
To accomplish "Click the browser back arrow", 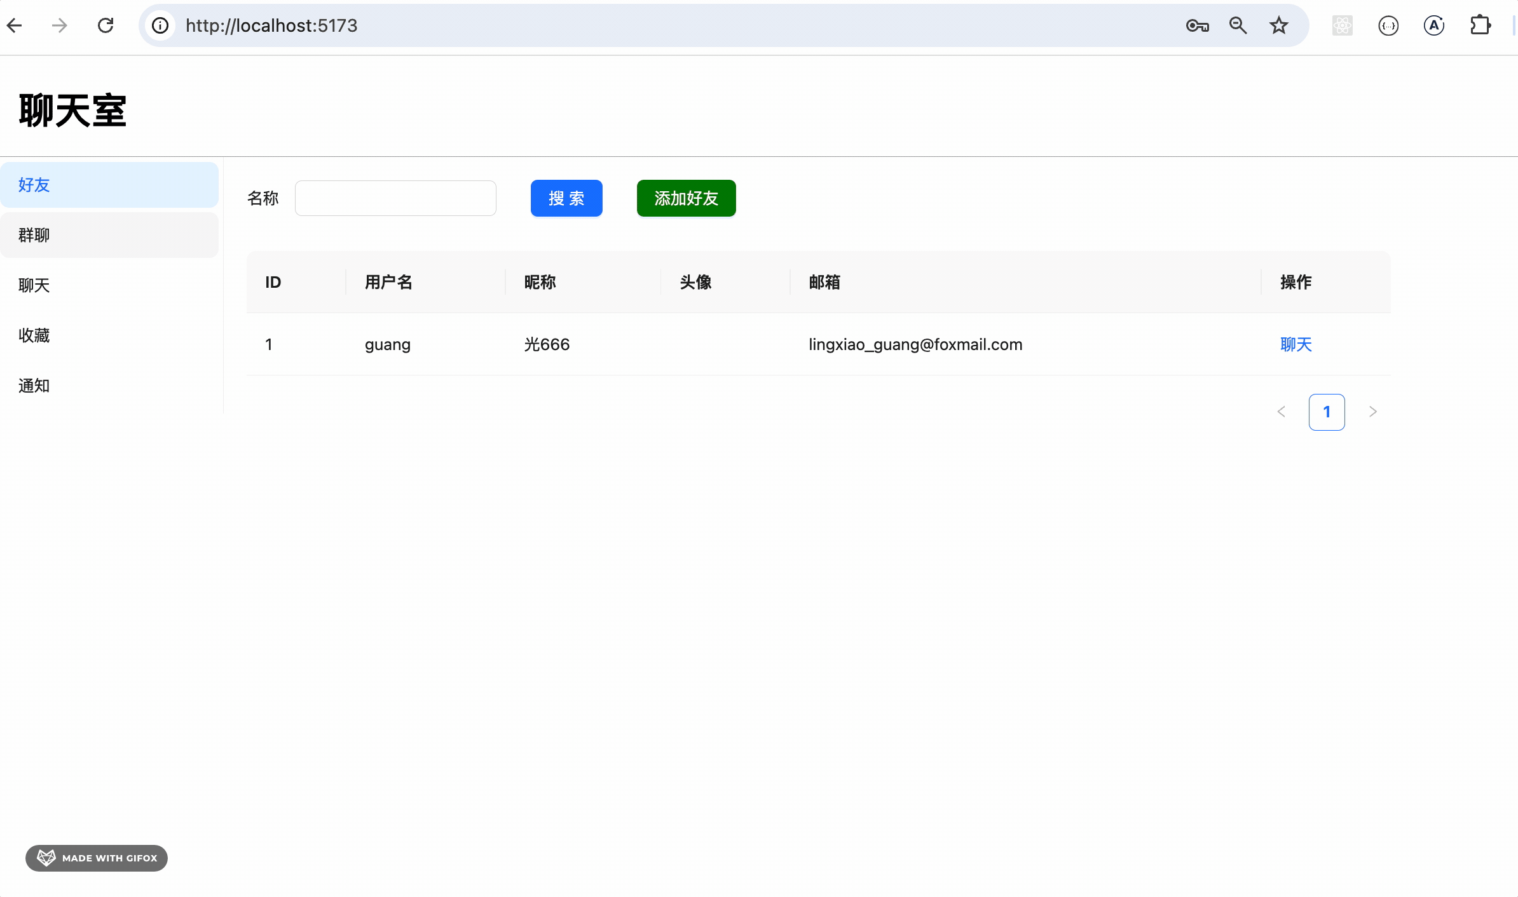I will click(15, 25).
